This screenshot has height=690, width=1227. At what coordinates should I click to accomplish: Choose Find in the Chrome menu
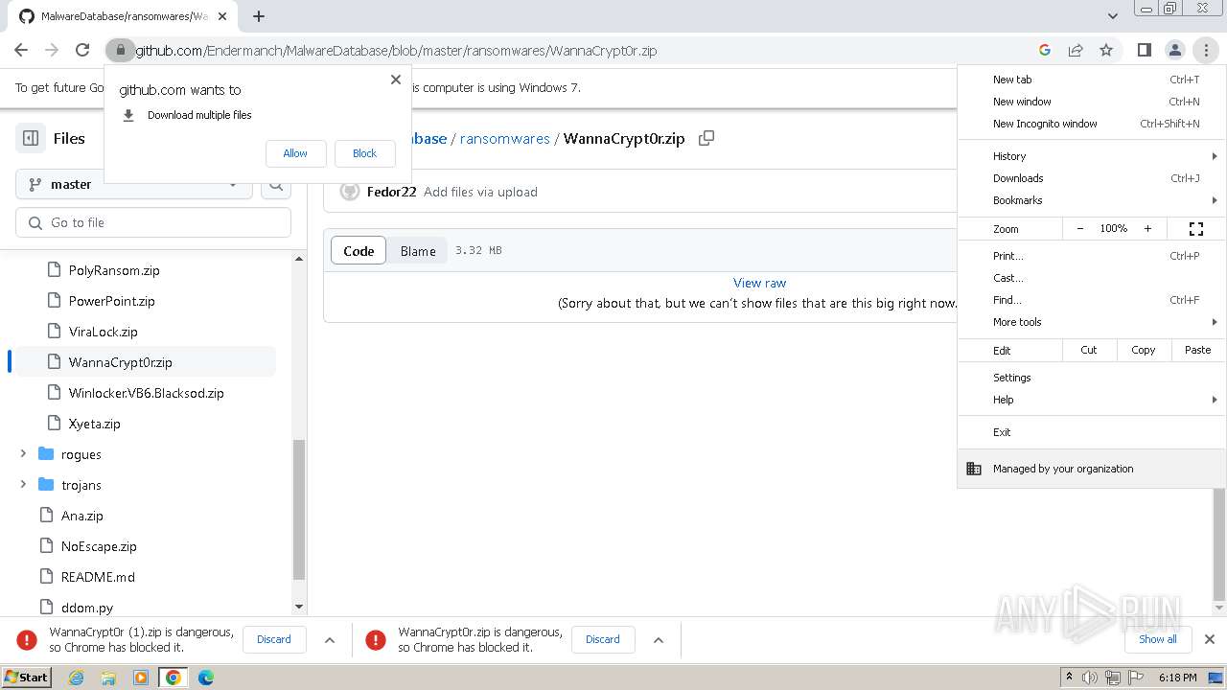(x=1092, y=300)
